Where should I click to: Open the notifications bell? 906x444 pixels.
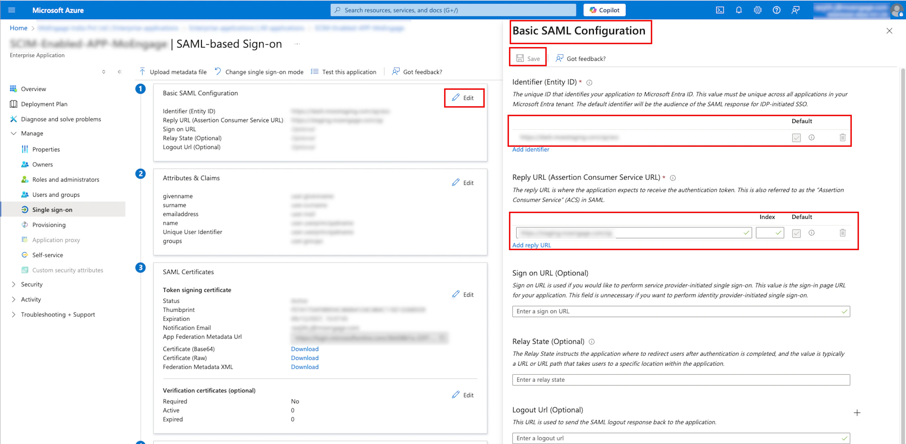point(738,10)
